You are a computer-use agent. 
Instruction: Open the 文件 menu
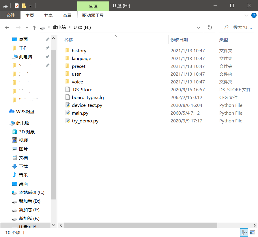click(10, 15)
